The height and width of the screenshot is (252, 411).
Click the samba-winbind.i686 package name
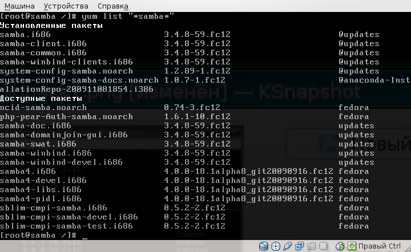(x=46, y=153)
